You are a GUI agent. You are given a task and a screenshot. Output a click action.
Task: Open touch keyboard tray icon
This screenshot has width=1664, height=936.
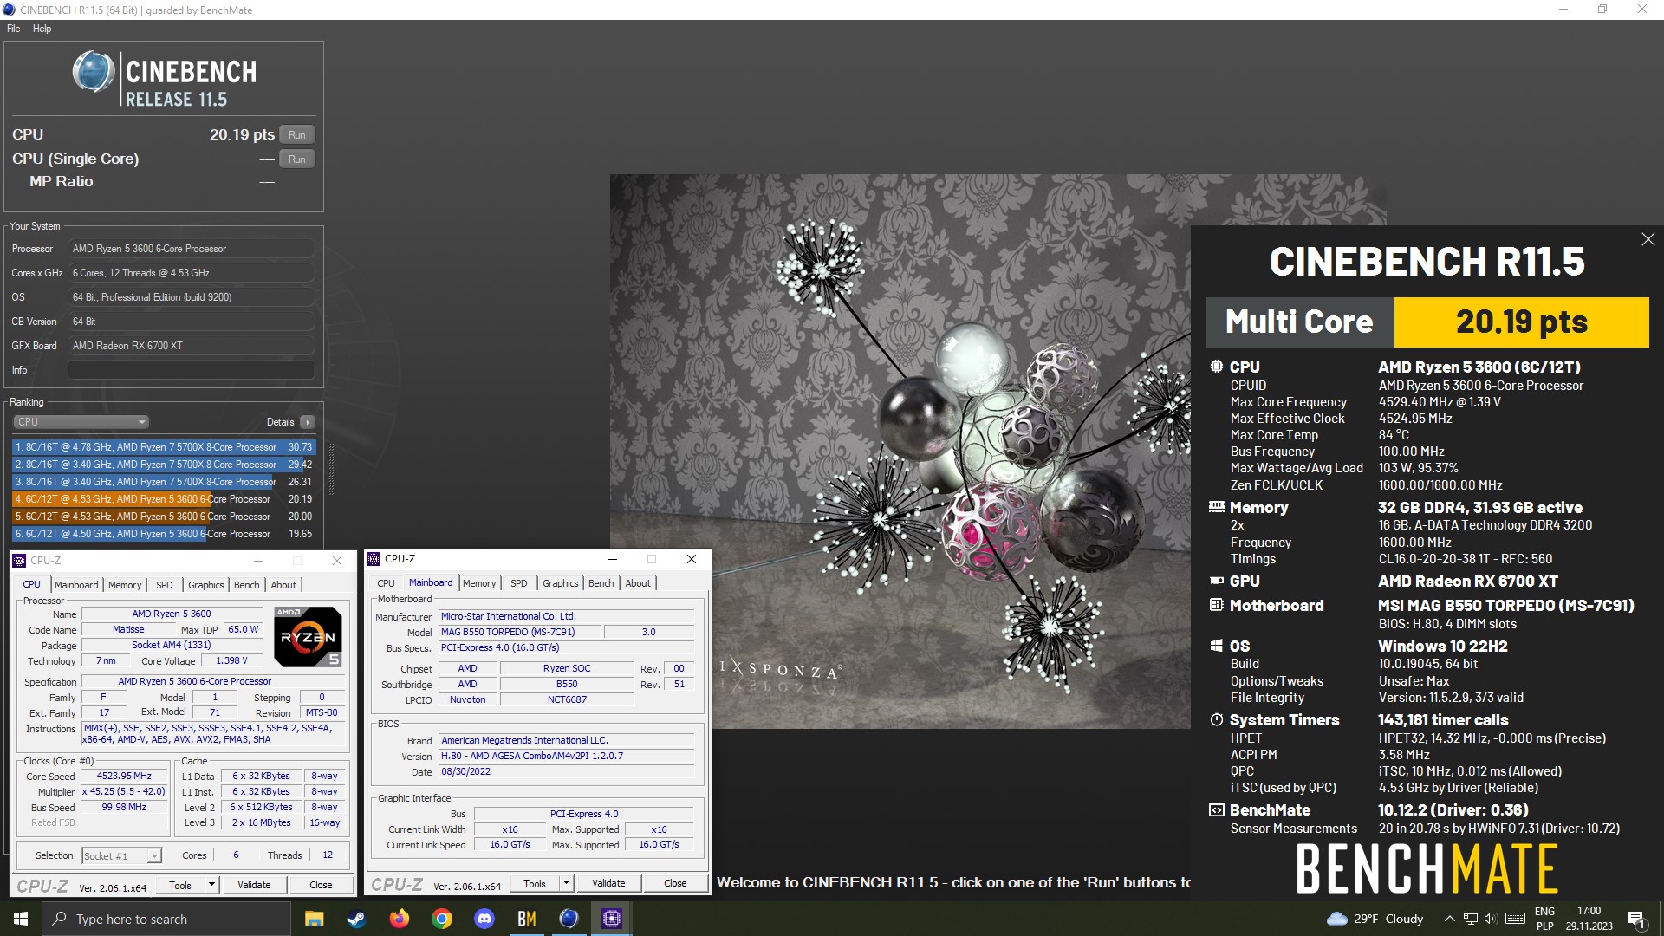coord(1516,919)
